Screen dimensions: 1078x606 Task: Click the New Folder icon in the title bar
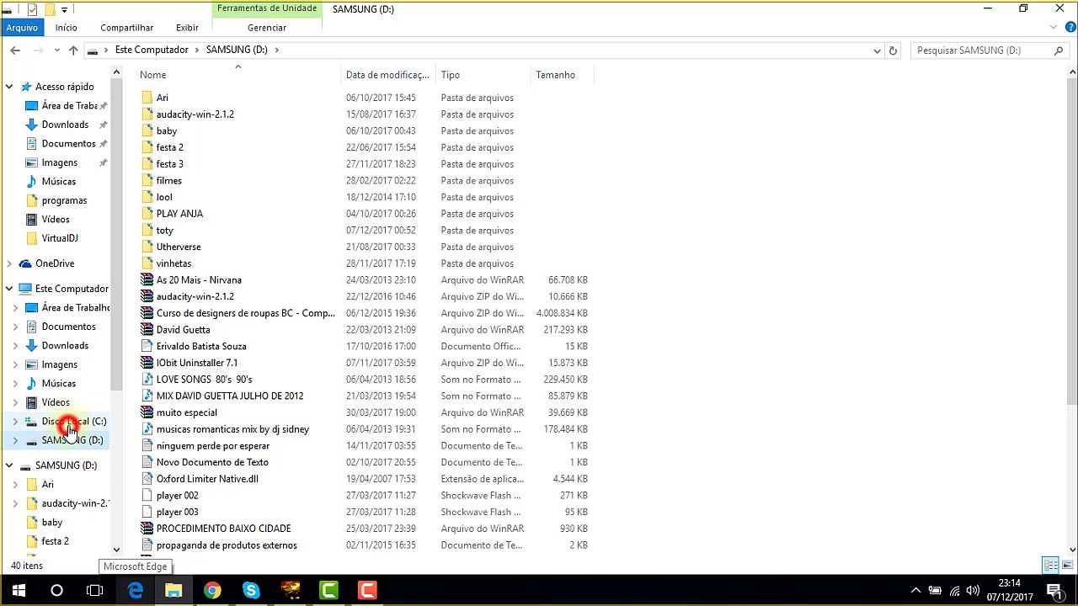(50, 9)
